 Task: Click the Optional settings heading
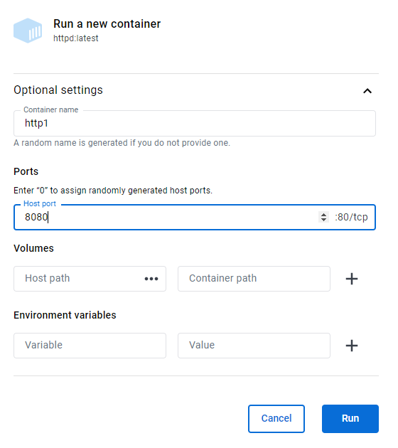click(58, 90)
